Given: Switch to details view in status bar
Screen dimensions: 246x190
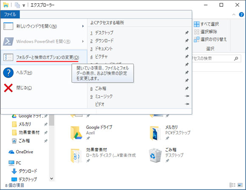Looking at the screenshot, I should coord(232,185).
